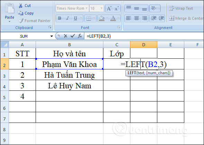204x145 pixels.
Task: Click Merge & Center
Action: pos(186,18)
